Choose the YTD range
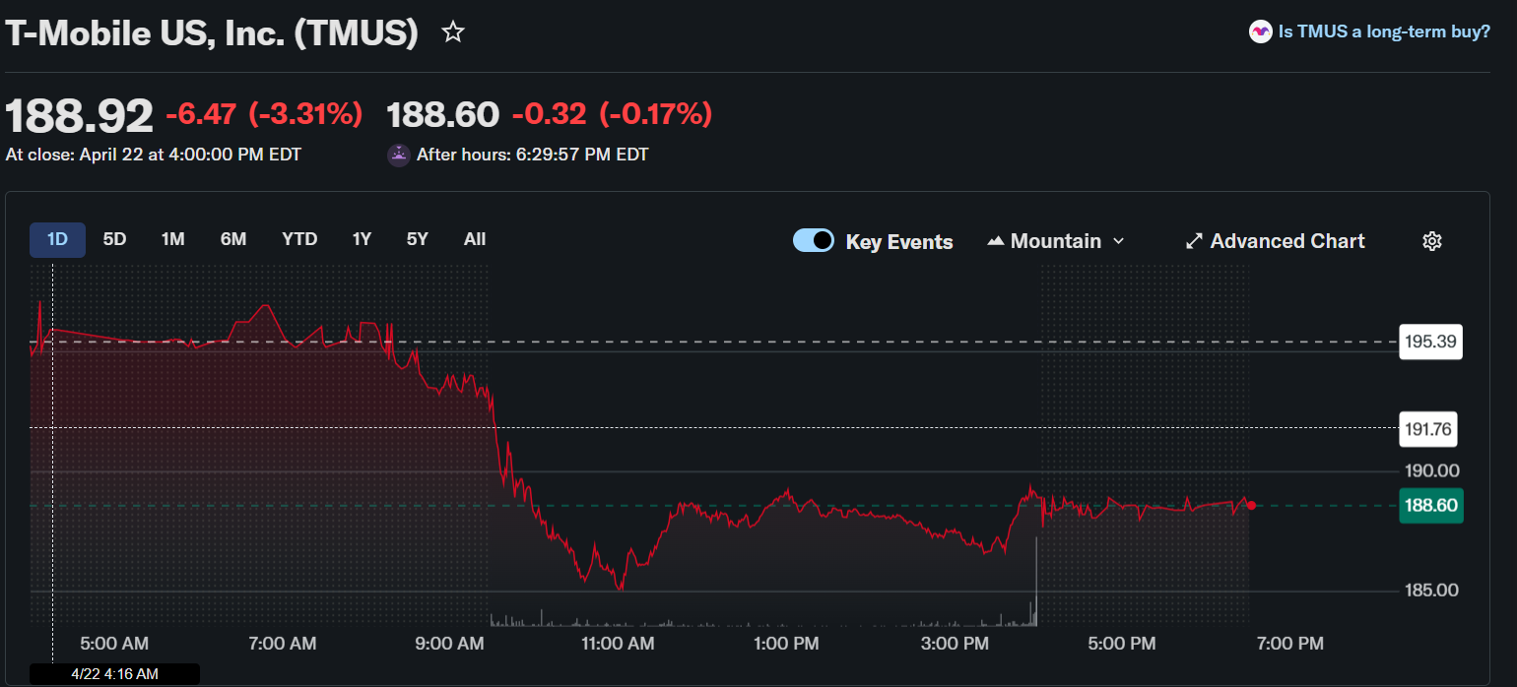 (x=299, y=239)
